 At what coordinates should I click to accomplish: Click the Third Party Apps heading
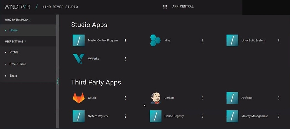tap(96, 82)
